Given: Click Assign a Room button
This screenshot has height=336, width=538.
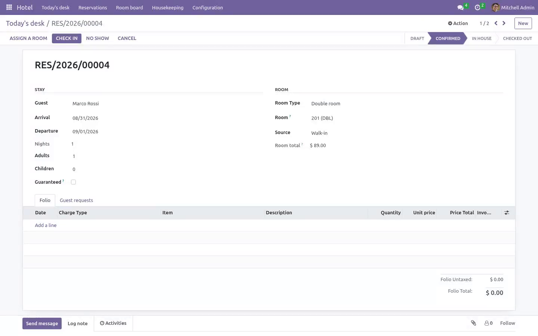Looking at the screenshot, I should click(28, 38).
